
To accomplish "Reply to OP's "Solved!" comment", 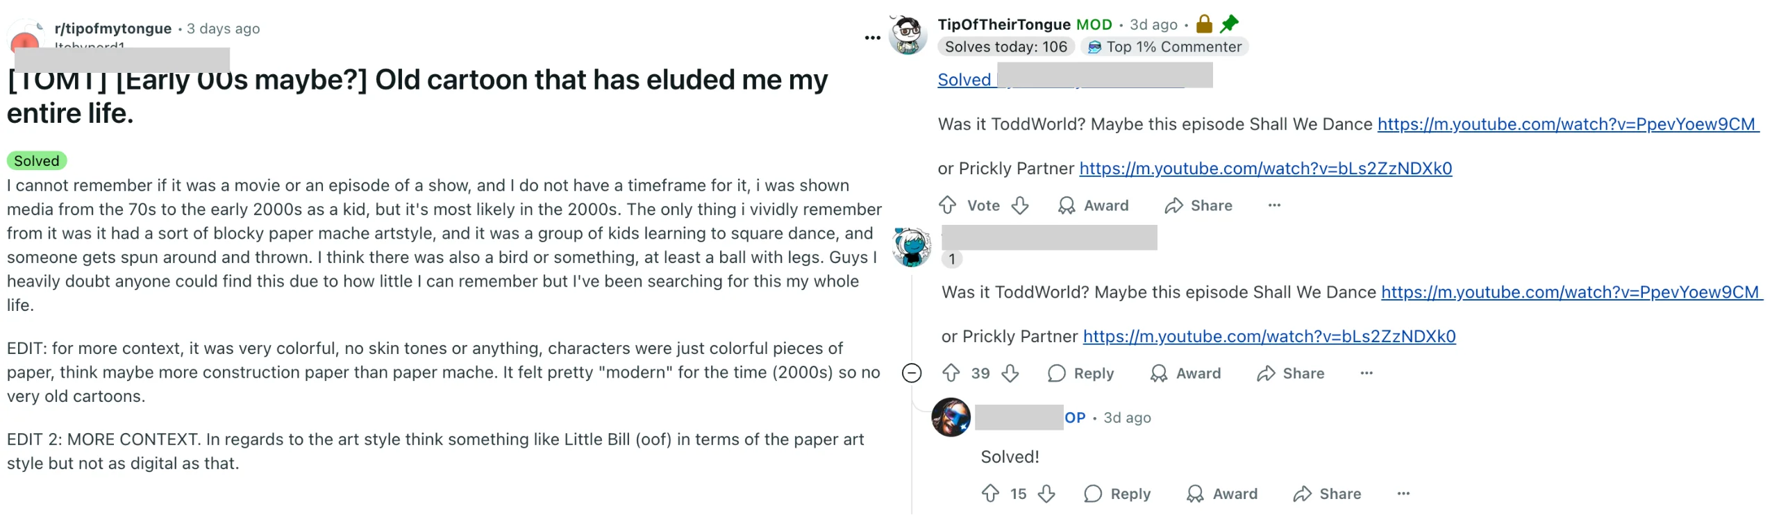I will [1117, 493].
